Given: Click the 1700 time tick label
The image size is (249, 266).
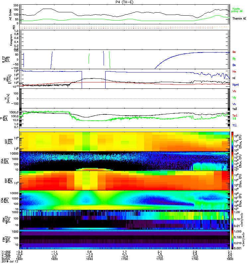Looking at the screenshot, I should [124, 259].
